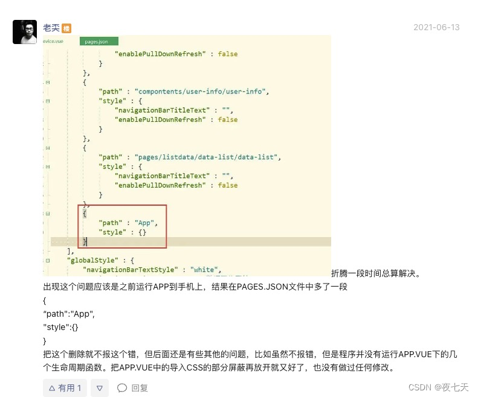Click the plain-text "style":{} line in the comment
The width and height of the screenshot is (478, 397).
tap(60, 327)
